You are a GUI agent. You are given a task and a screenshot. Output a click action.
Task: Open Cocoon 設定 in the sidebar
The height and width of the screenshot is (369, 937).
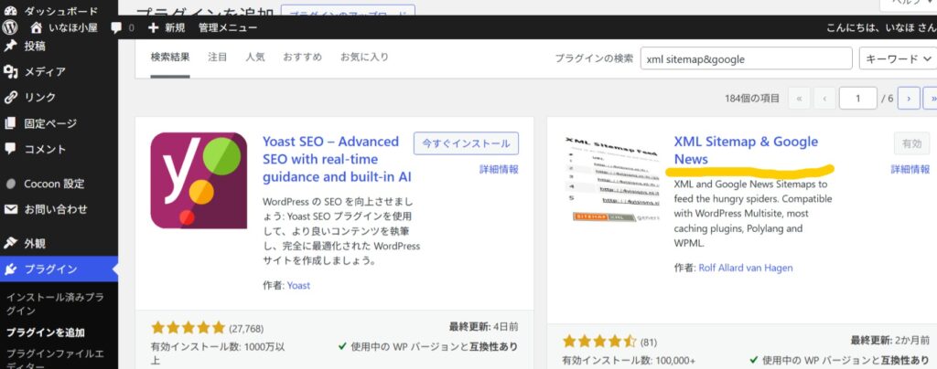54,184
